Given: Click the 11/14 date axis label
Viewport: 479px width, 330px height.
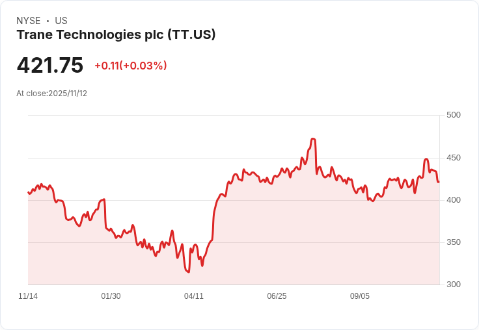Looking at the screenshot, I should point(28,296).
